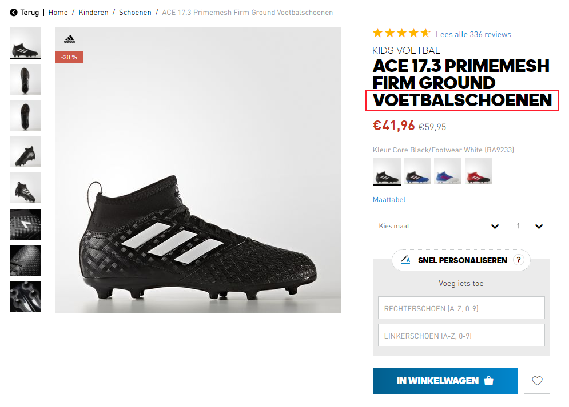
Task: Click the shopping cart icon inside IN WINKELWAGEN
Action: (490, 381)
